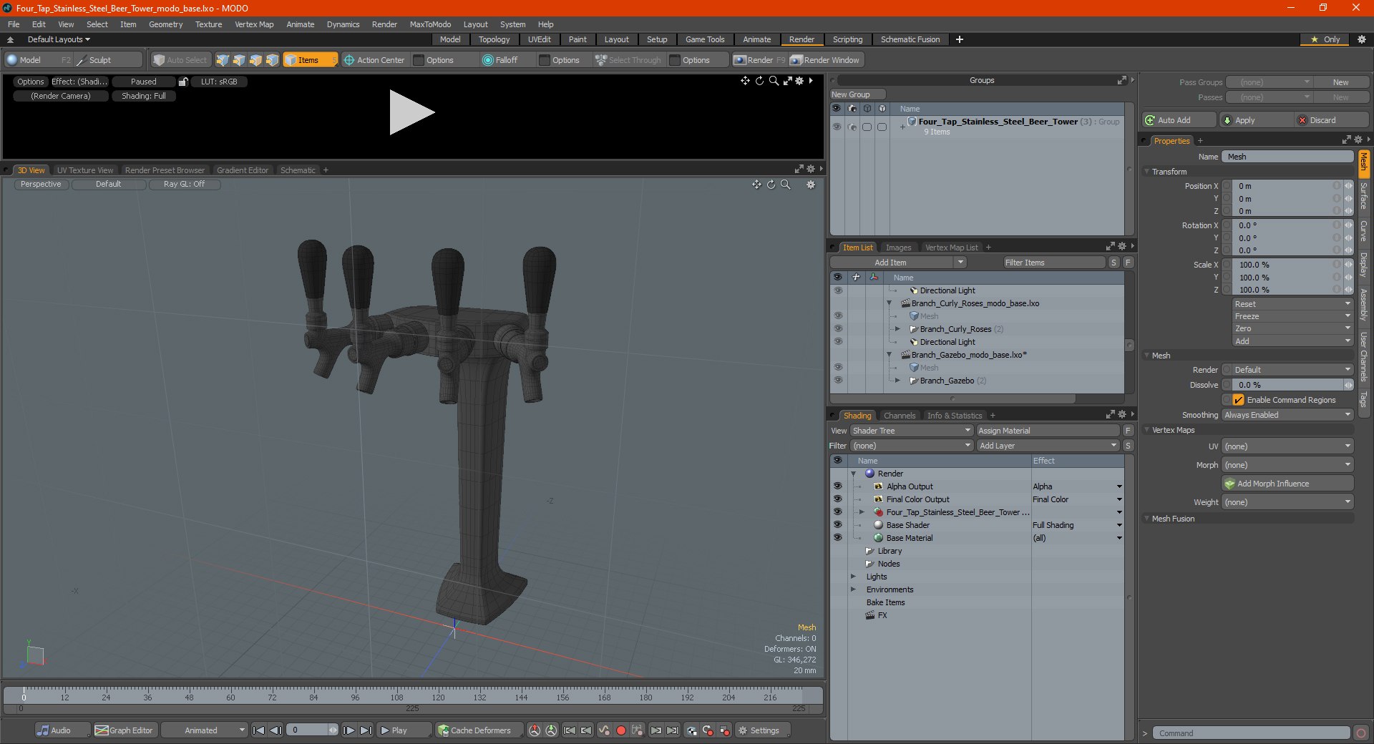
Task: Go to first frame button
Action: pyautogui.click(x=259, y=730)
